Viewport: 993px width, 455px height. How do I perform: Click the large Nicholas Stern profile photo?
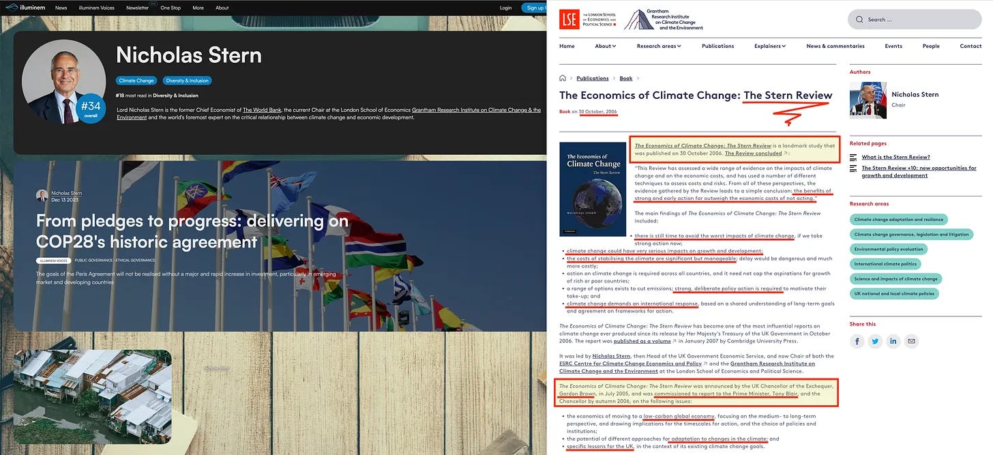coord(63,81)
